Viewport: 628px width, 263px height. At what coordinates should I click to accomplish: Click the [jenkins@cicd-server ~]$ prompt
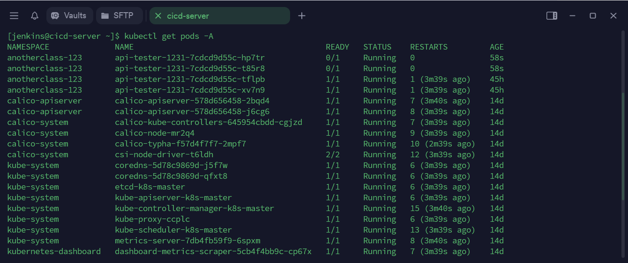63,36
